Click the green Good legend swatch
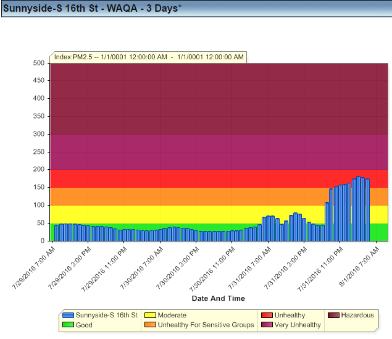This screenshot has width=392, height=339. click(x=68, y=325)
